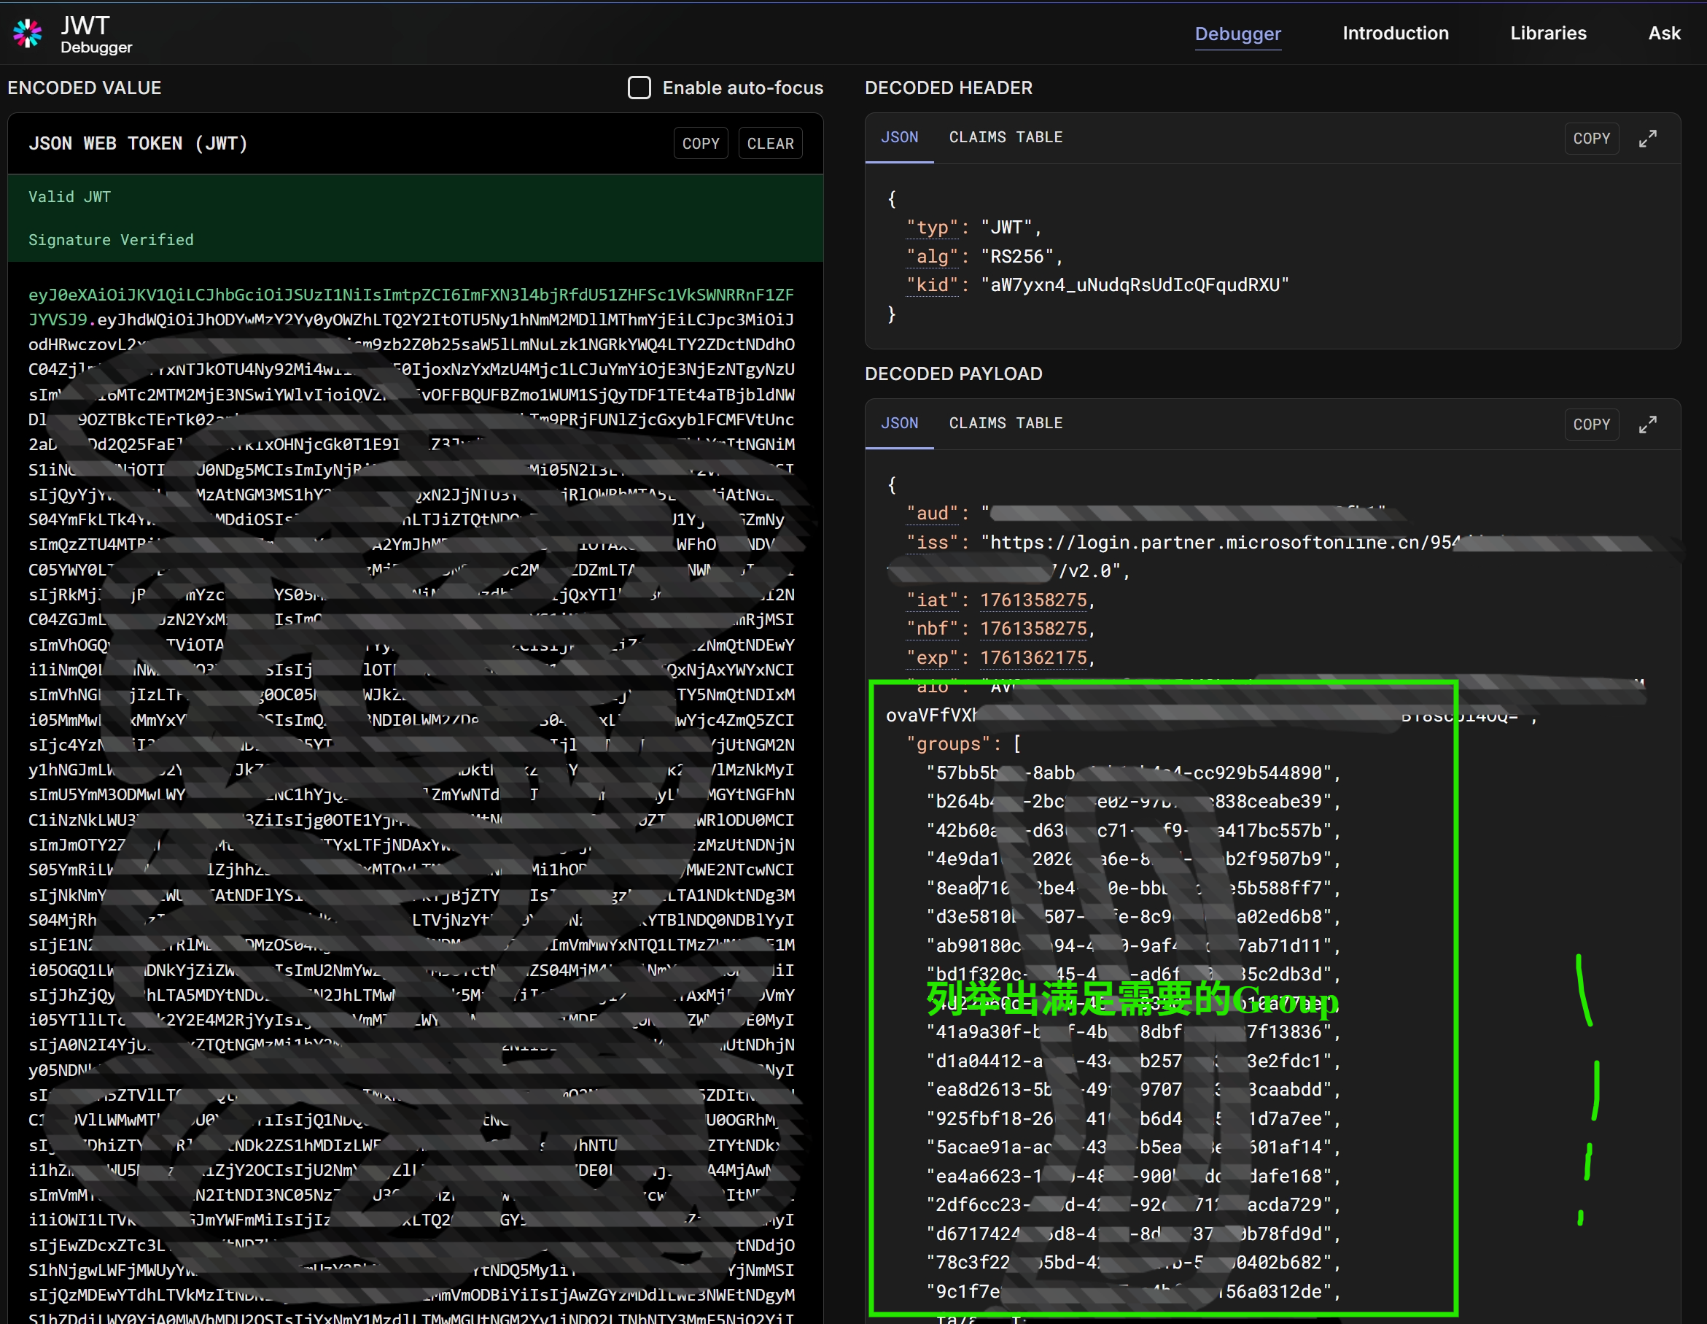Viewport: 1707px width, 1324px height.
Task: Click inside the encoded JWT text area
Action: (411, 320)
